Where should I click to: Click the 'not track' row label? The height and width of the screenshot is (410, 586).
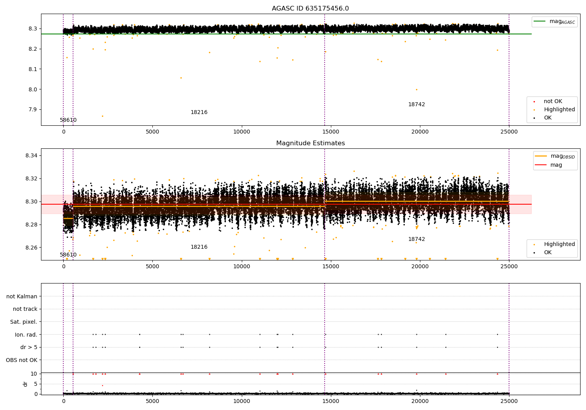pyautogui.click(x=25, y=309)
